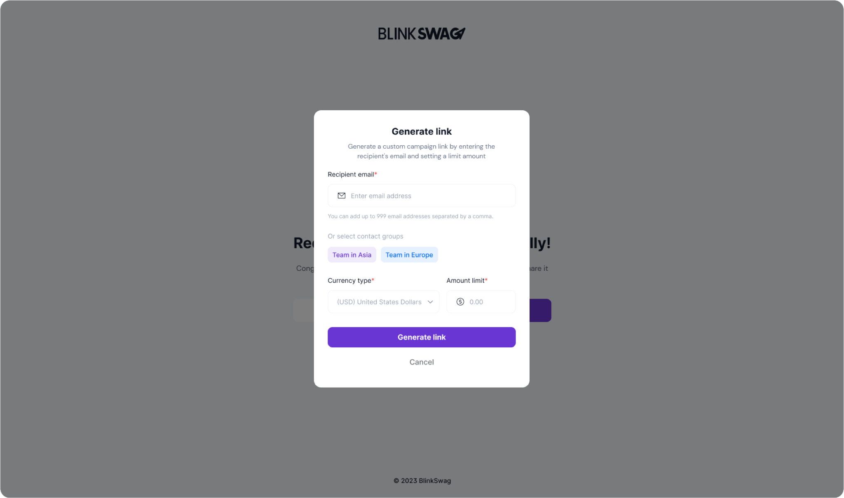Click the BlinkSwag logo at top
Viewport: 844px width, 498px height.
[422, 33]
